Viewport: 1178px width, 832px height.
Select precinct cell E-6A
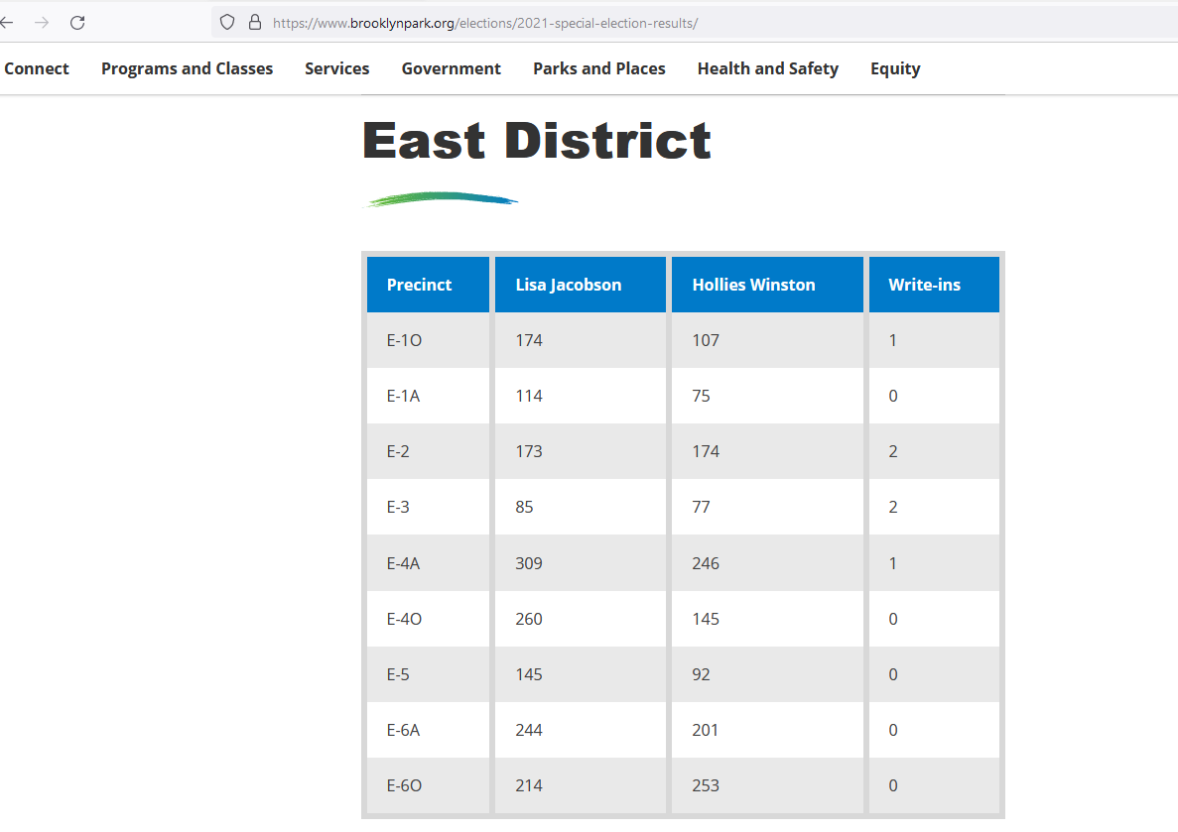[x=428, y=730]
